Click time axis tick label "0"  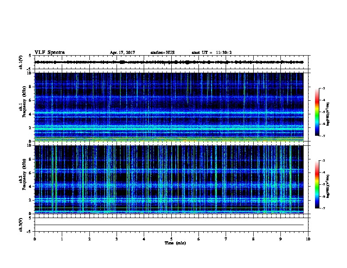[x=35, y=239]
